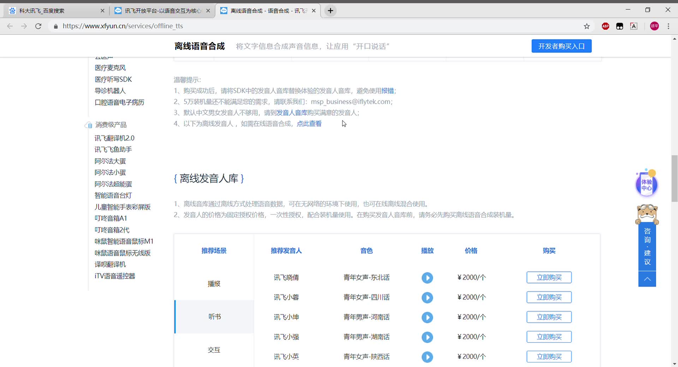This screenshot has height=367, width=678.
Task: Buy the 讯飞晓倩 voice now
Action: tap(549, 278)
